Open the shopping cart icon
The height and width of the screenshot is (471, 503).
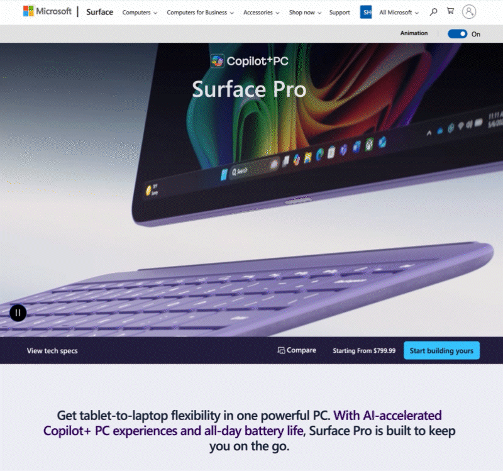pos(450,11)
